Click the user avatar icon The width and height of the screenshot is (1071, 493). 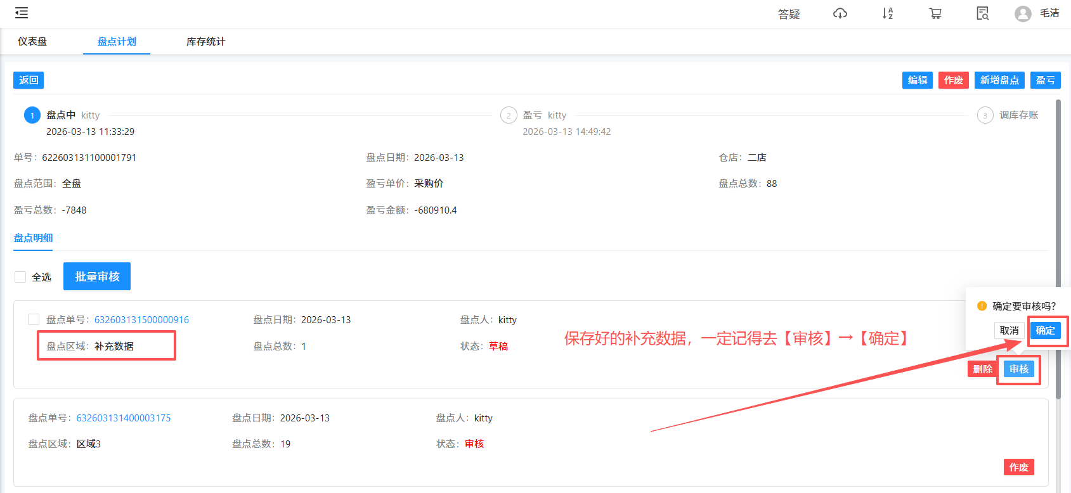tap(1022, 14)
